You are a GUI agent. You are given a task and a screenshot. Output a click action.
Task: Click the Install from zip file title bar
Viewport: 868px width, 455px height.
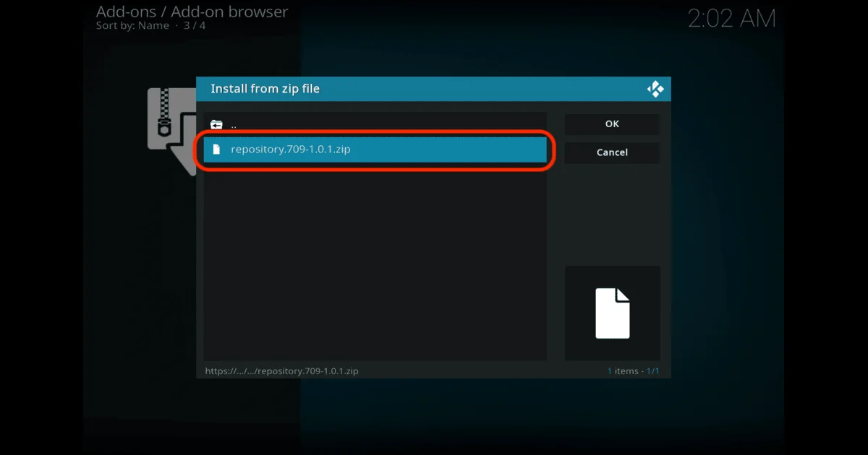coord(265,88)
